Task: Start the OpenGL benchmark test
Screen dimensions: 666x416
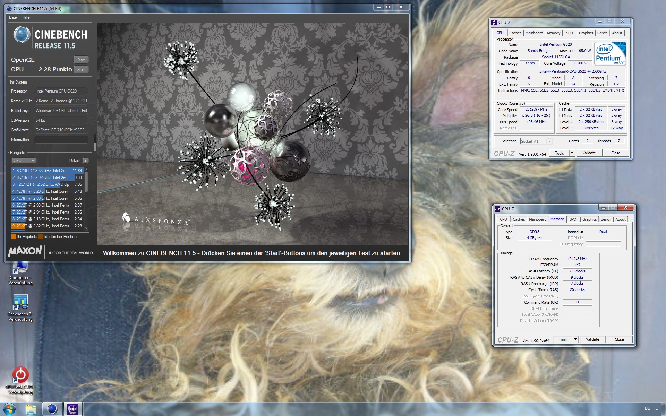Action: click(x=81, y=60)
